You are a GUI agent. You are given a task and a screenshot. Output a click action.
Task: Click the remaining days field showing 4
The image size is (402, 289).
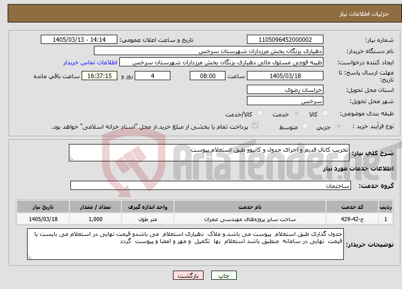(x=153, y=76)
